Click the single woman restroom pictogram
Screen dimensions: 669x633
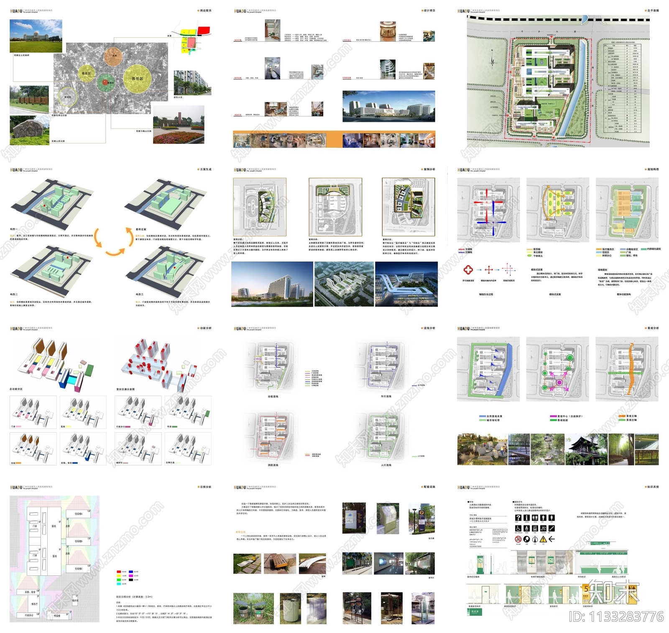[552, 518]
